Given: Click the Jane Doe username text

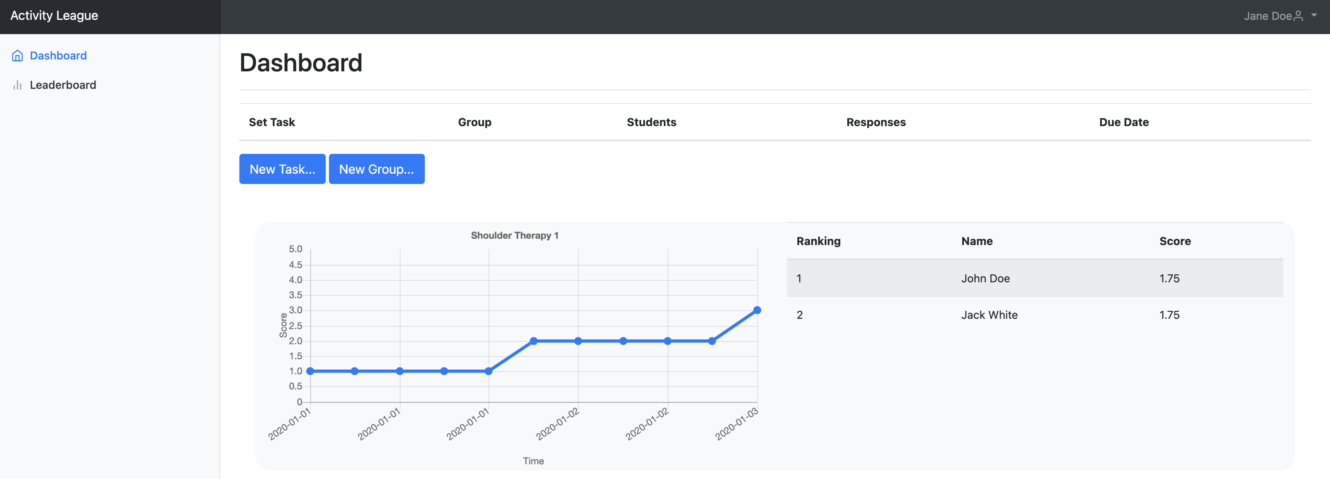Looking at the screenshot, I should point(1267,16).
